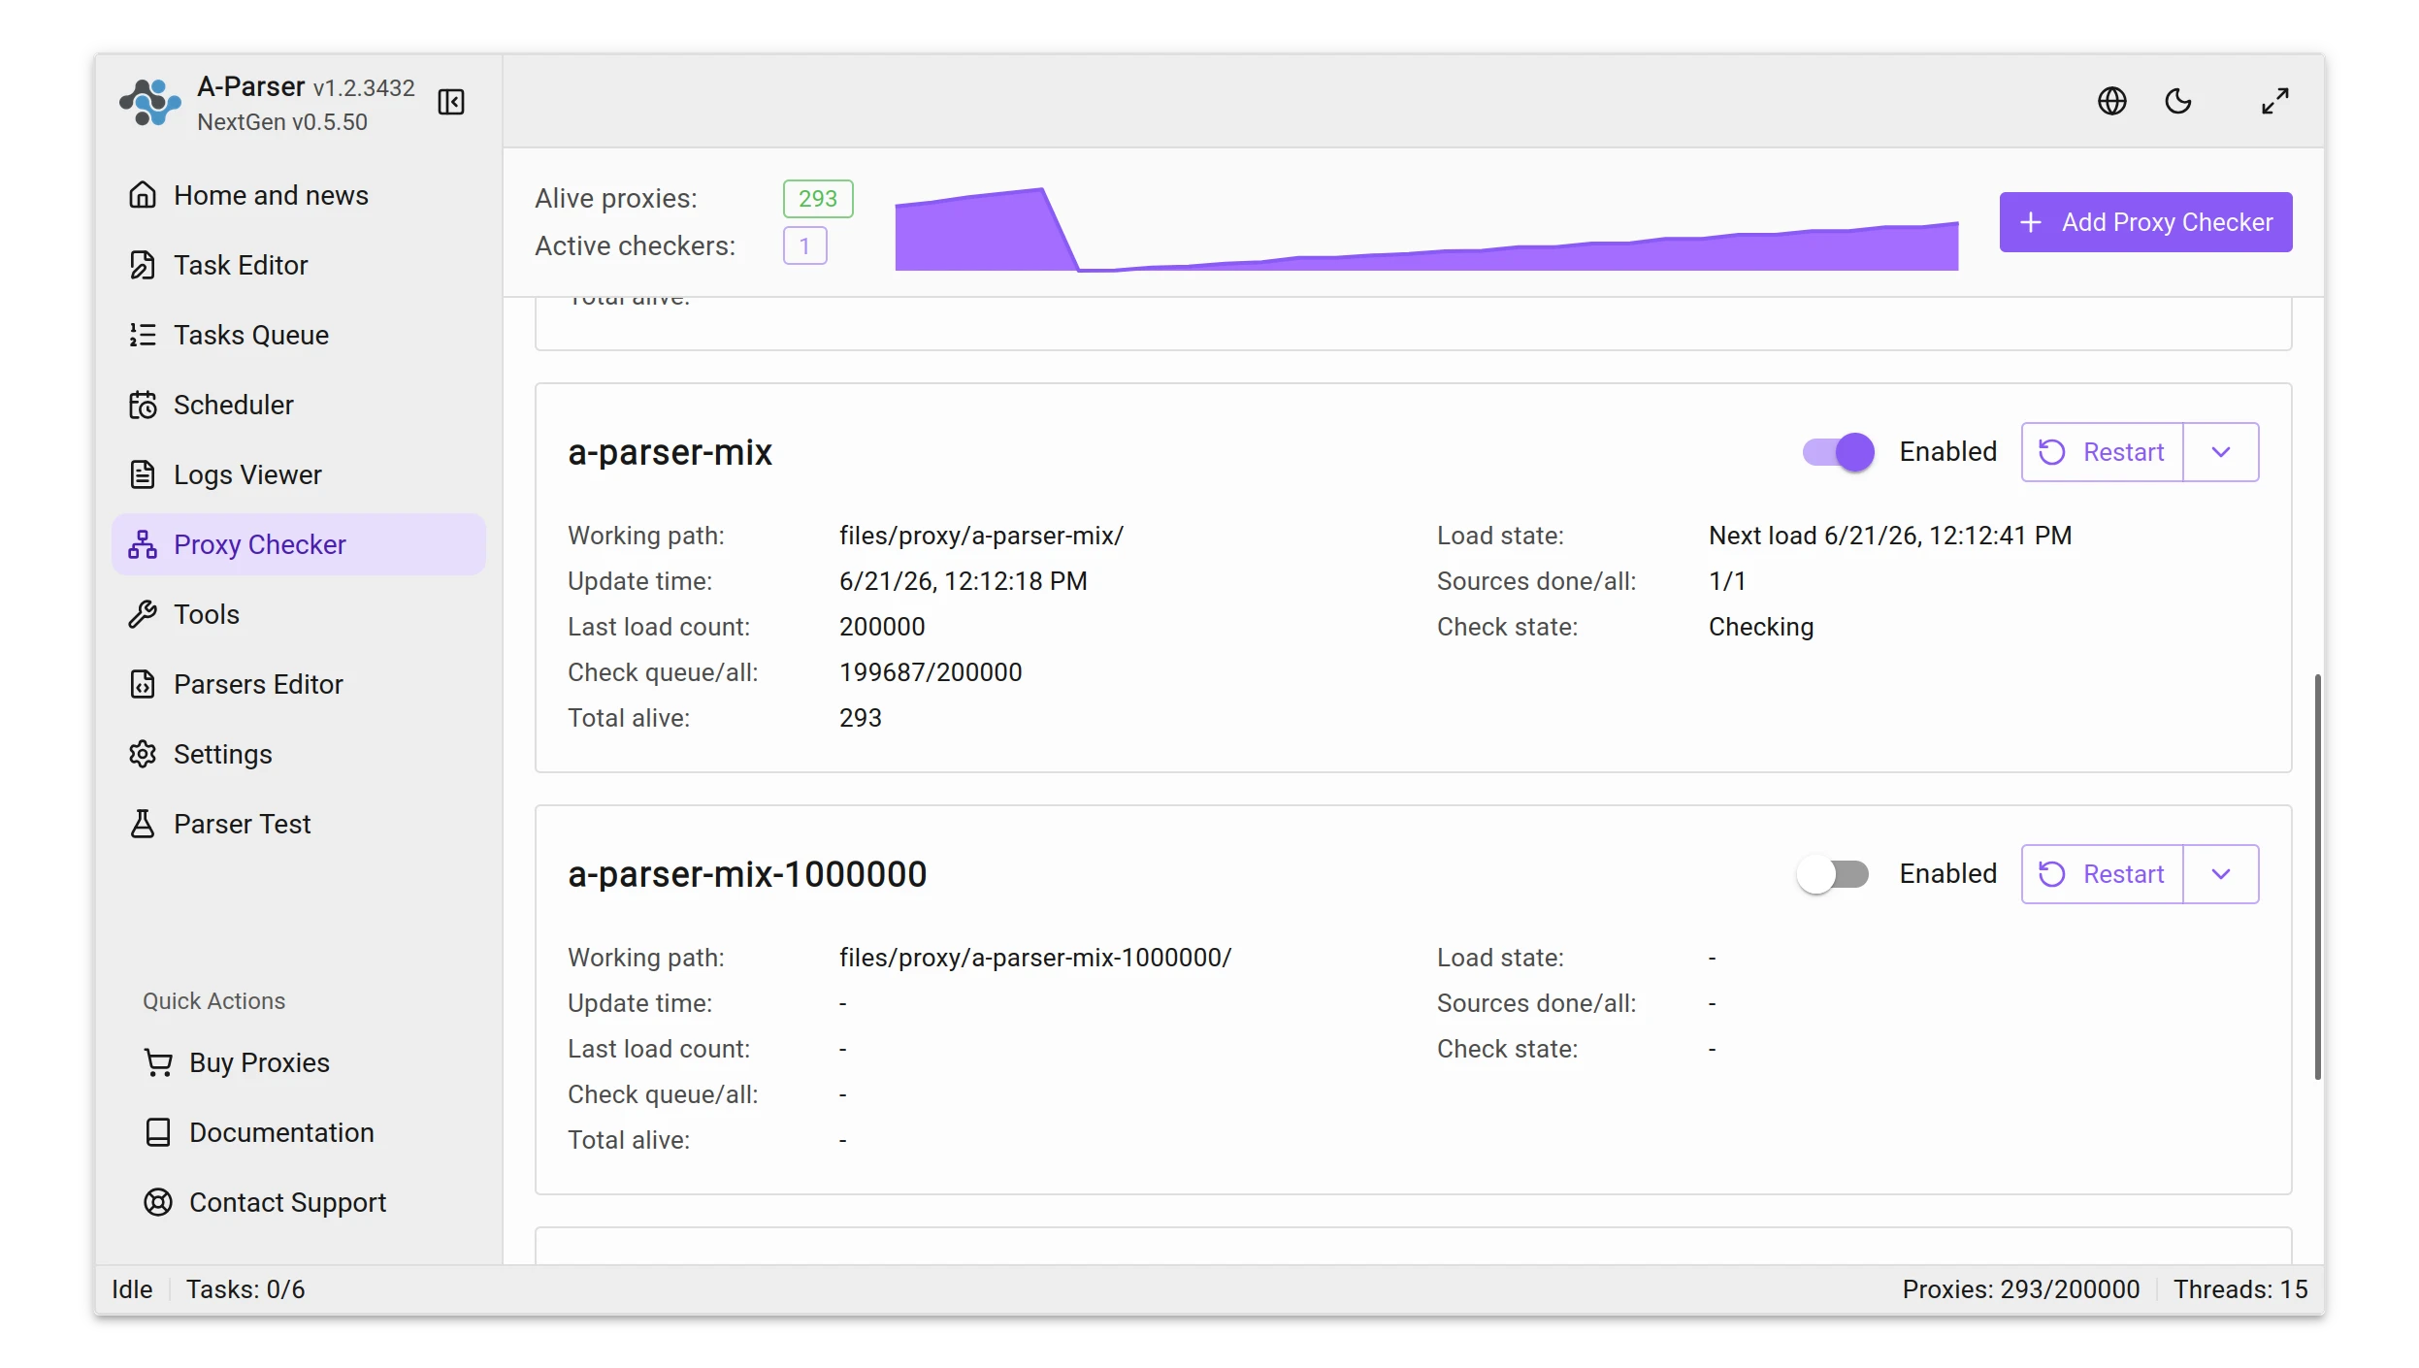Image resolution: width=2419 pixels, height=1368 pixels.
Task: Click the Parsers Editor code file icon
Action: [143, 684]
